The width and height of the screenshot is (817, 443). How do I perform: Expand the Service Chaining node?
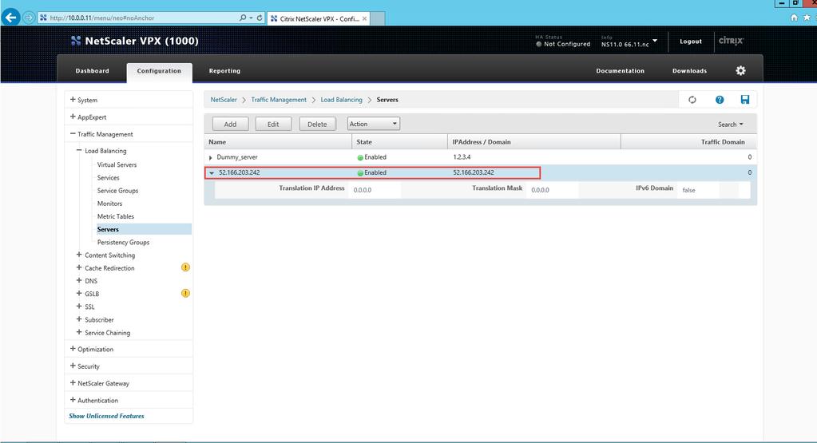point(79,332)
